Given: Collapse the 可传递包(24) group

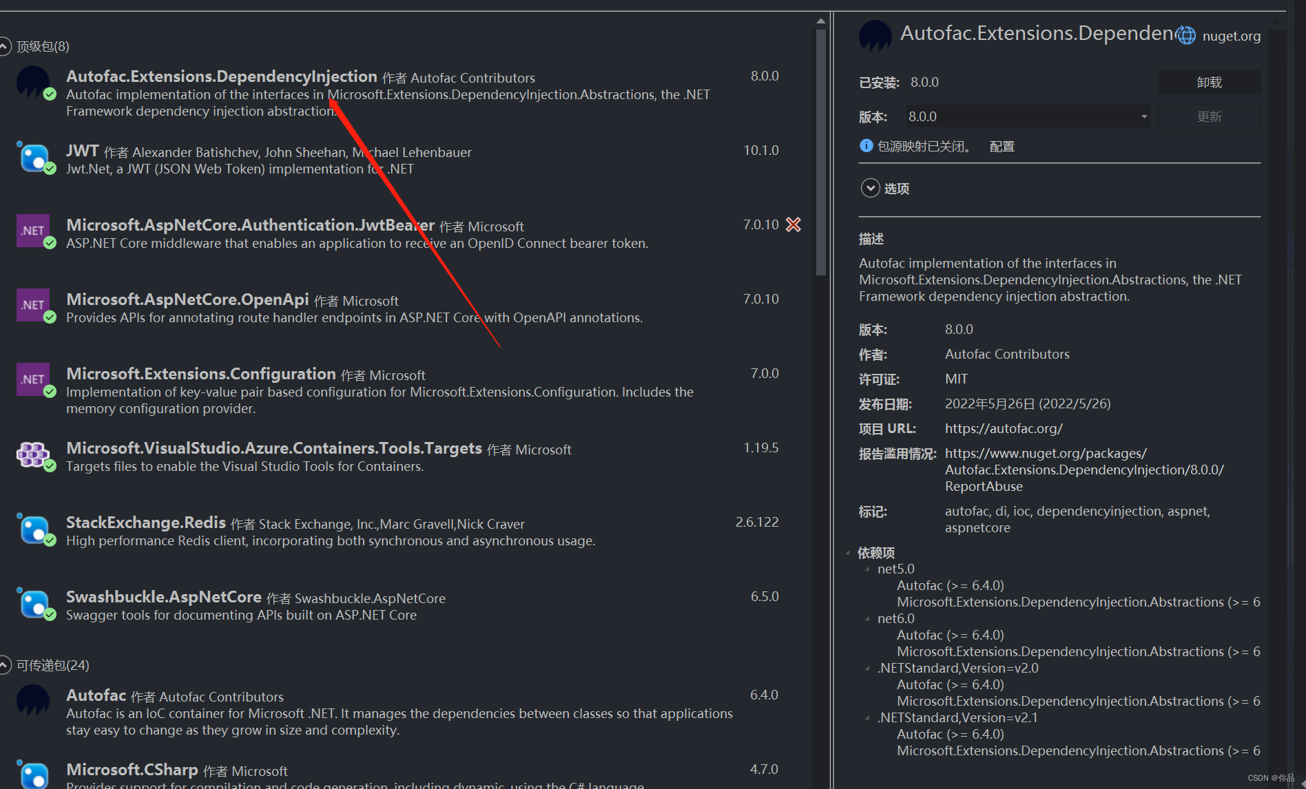Looking at the screenshot, I should 5,665.
